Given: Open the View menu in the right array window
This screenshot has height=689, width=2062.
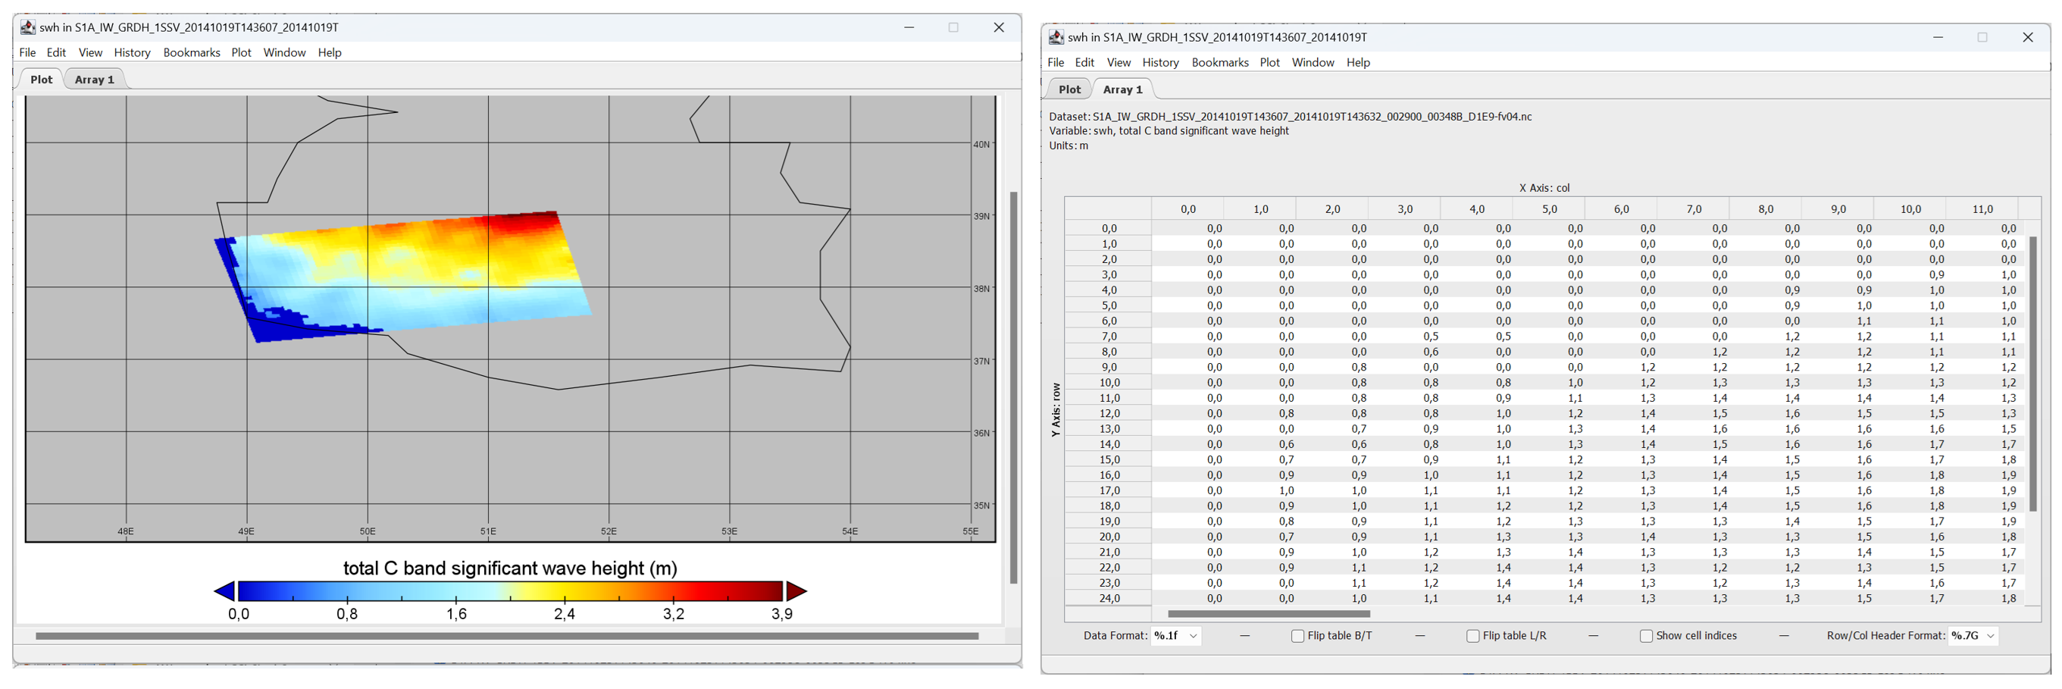Looking at the screenshot, I should click(1119, 62).
